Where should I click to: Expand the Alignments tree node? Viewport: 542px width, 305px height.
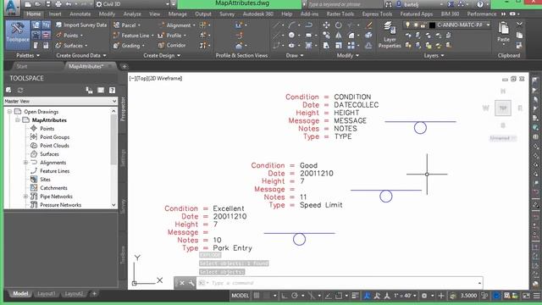click(25, 163)
